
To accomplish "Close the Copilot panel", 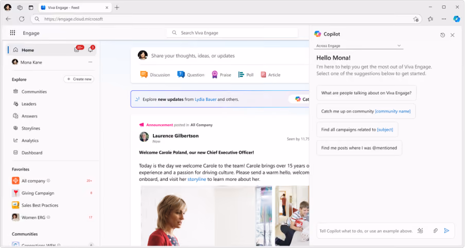I will [x=452, y=35].
